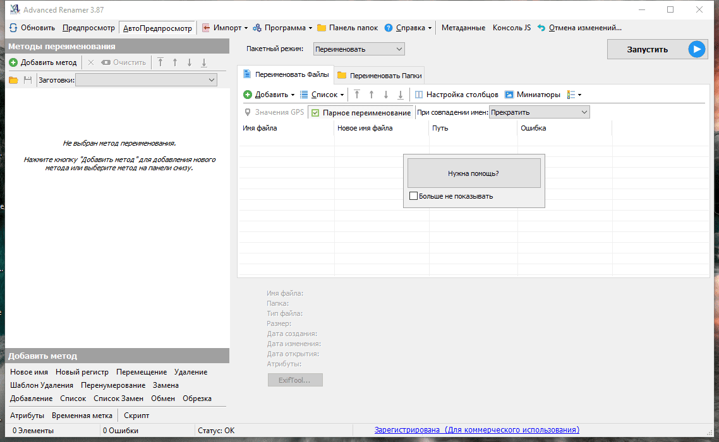719x442 pixels.
Task: Expand the Заготовки presets combo box
Action: click(x=146, y=80)
